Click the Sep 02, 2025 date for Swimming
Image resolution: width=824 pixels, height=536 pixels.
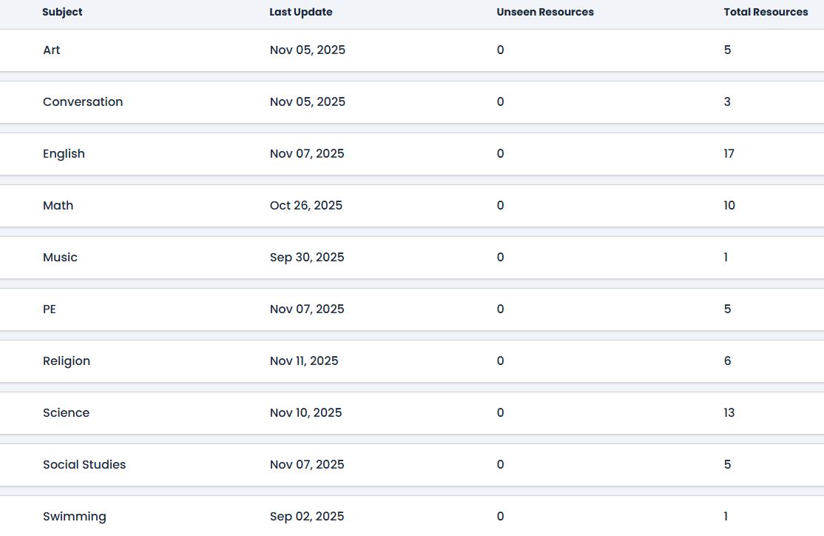[307, 517]
